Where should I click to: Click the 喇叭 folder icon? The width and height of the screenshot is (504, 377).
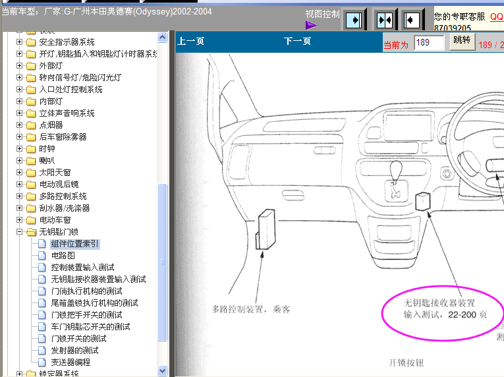31,161
